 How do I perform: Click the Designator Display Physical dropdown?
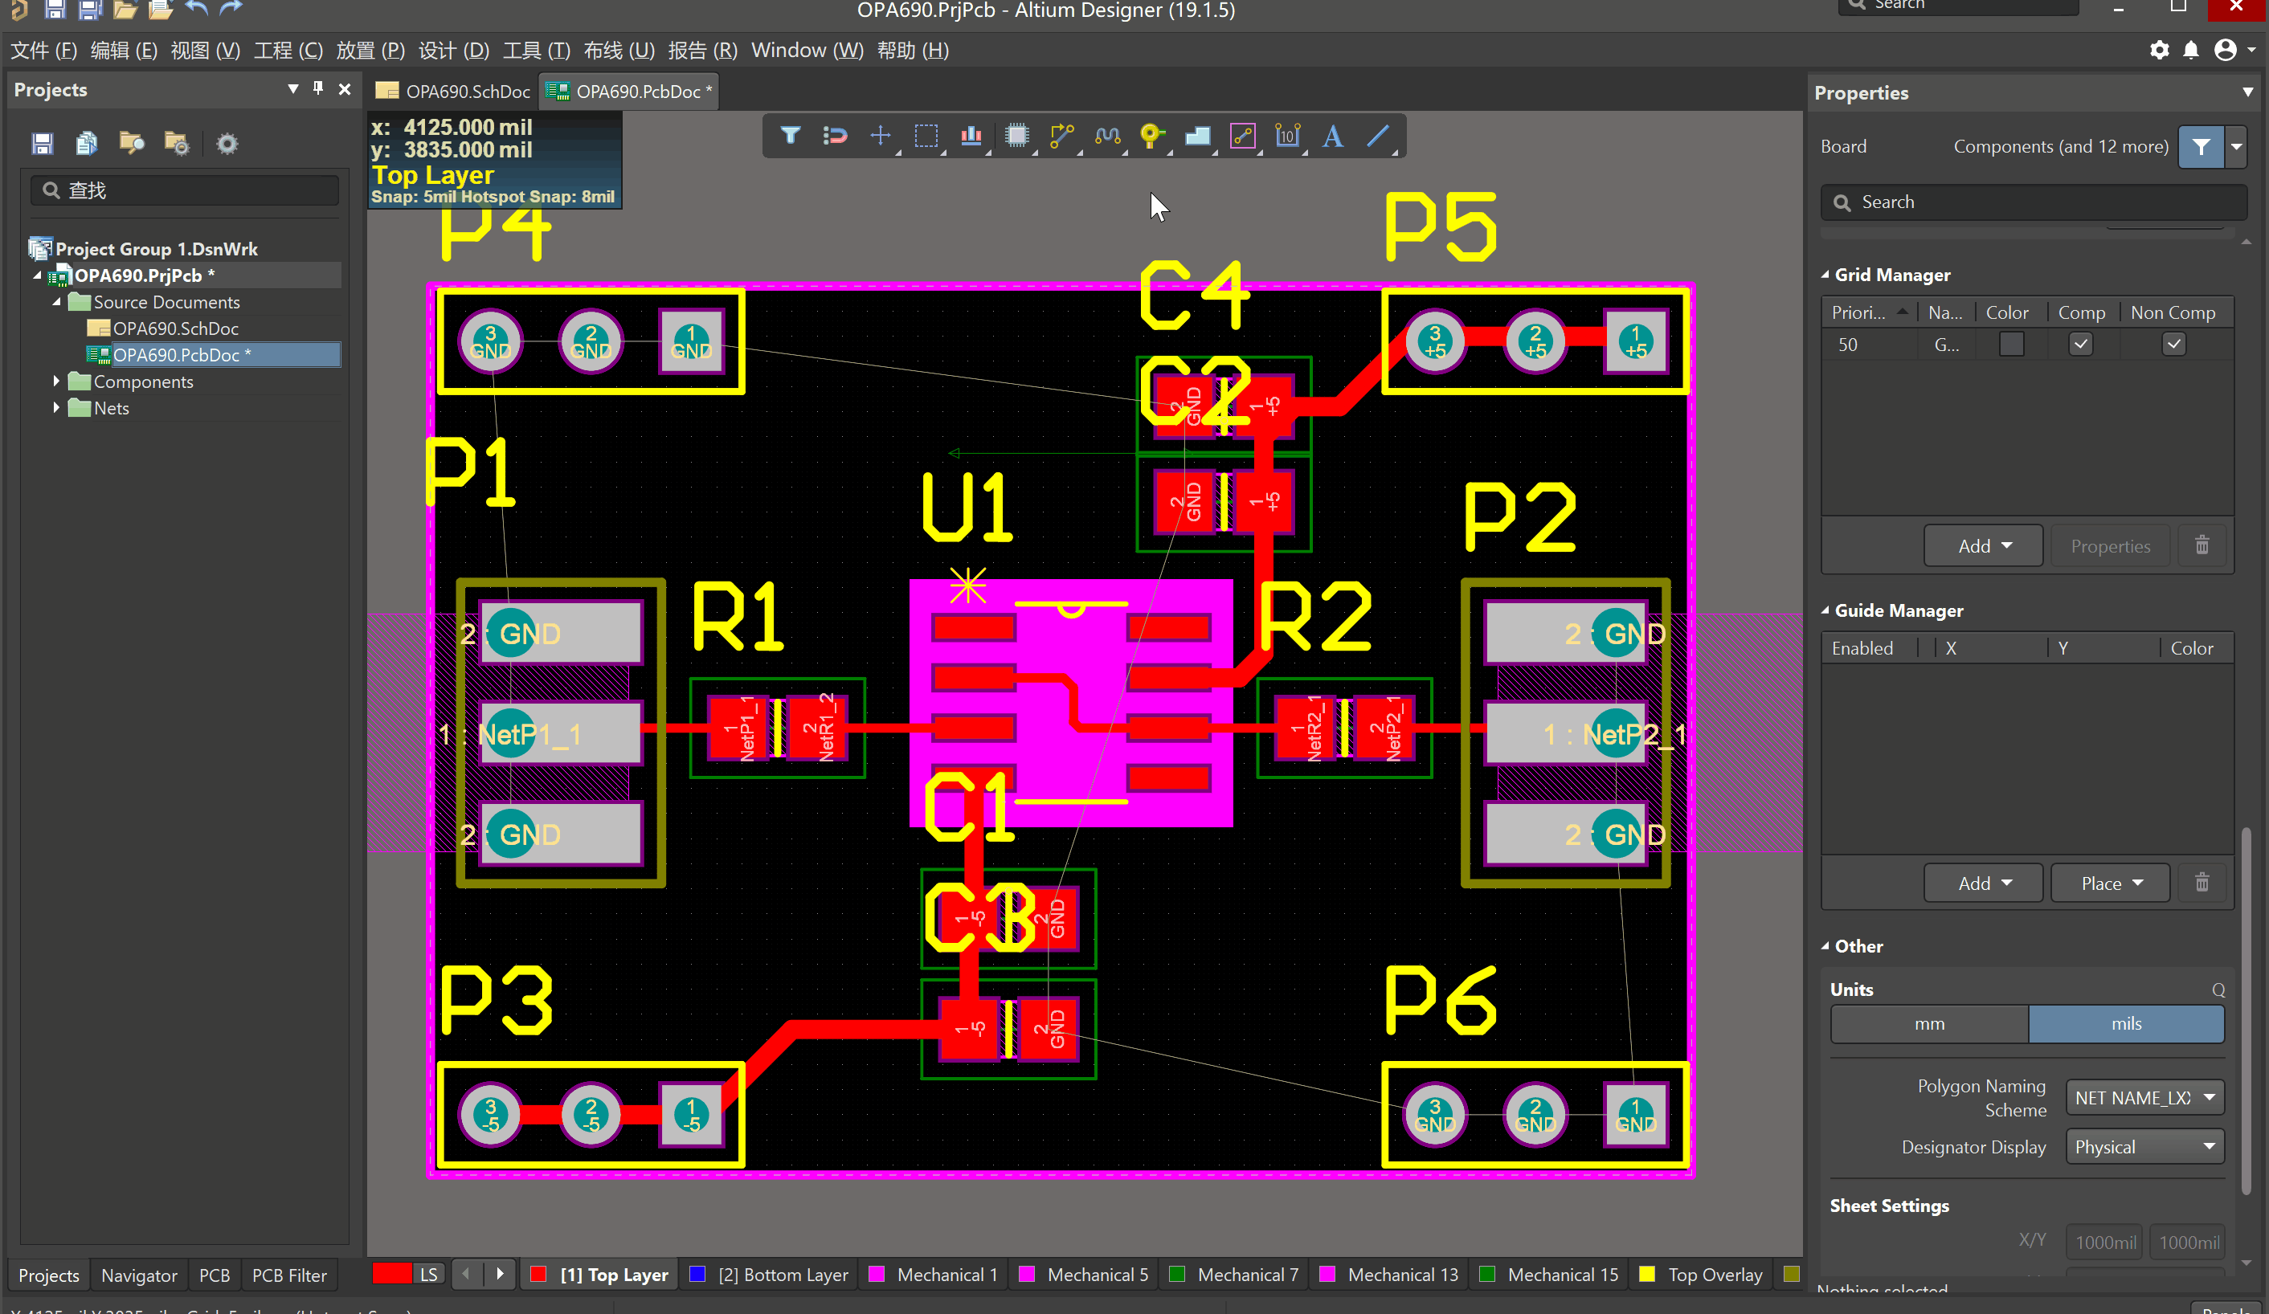click(2142, 1145)
